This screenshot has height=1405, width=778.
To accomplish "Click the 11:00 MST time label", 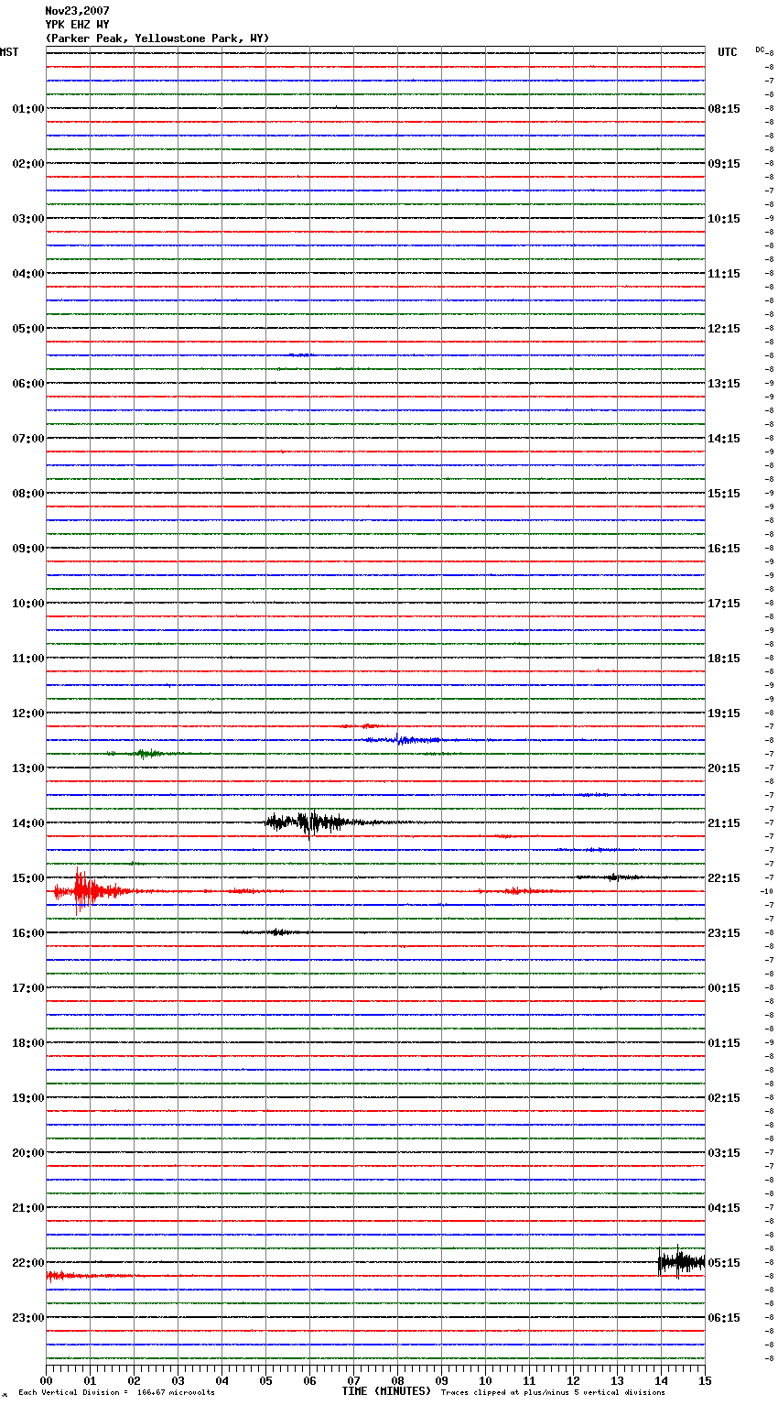I will [28, 659].
